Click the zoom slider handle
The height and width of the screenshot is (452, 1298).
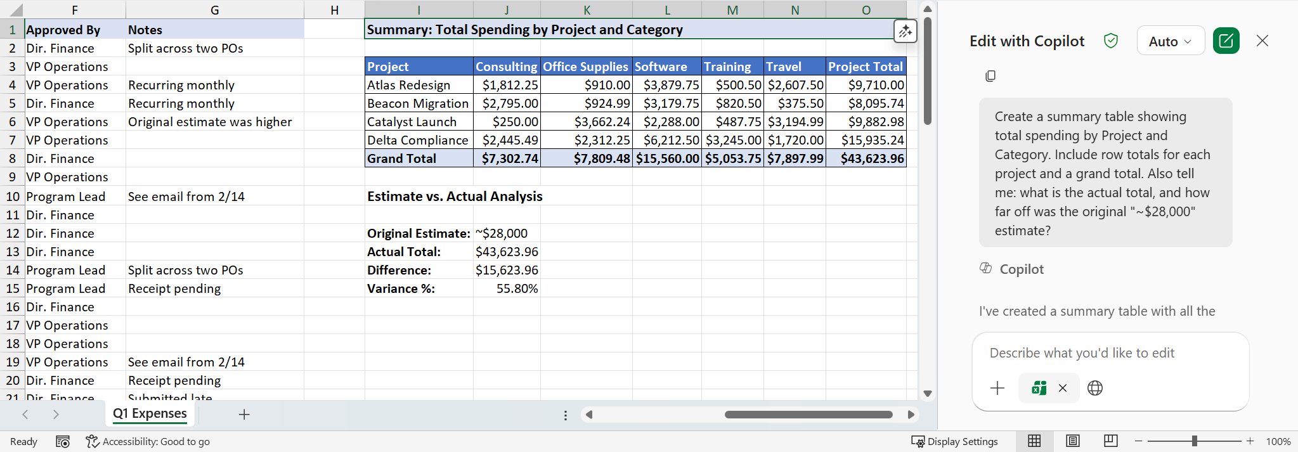coord(1194,441)
